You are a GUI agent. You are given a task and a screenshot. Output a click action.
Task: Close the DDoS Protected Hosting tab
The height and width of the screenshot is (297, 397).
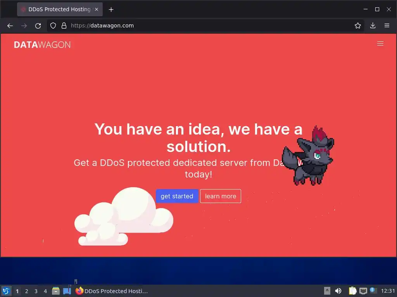point(97,9)
